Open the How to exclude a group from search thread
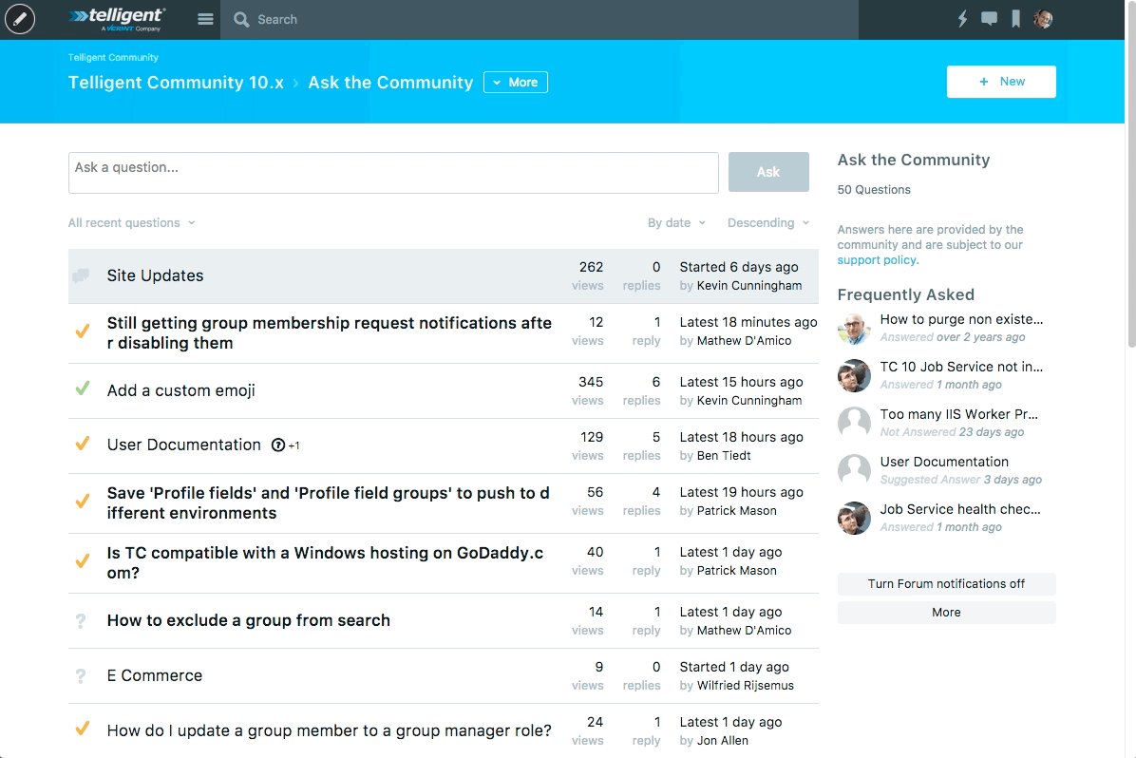Viewport: 1136px width, 758px height. pyautogui.click(x=249, y=620)
